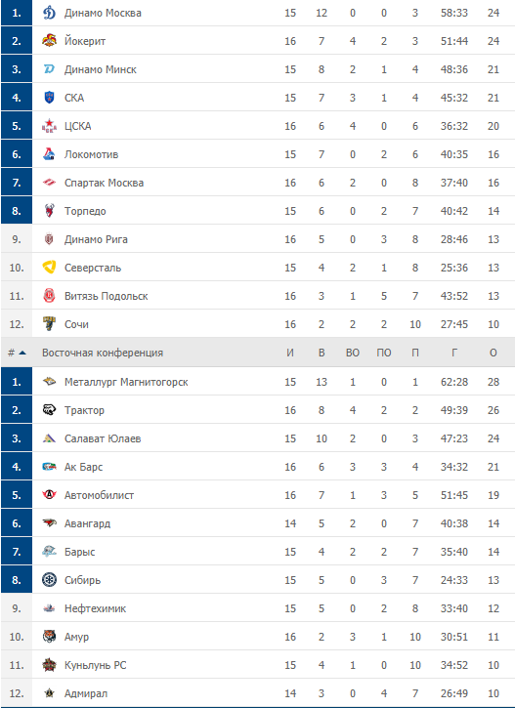Viewport: 515px width, 708px height.
Task: Sort table by О points column
Action: click(494, 353)
